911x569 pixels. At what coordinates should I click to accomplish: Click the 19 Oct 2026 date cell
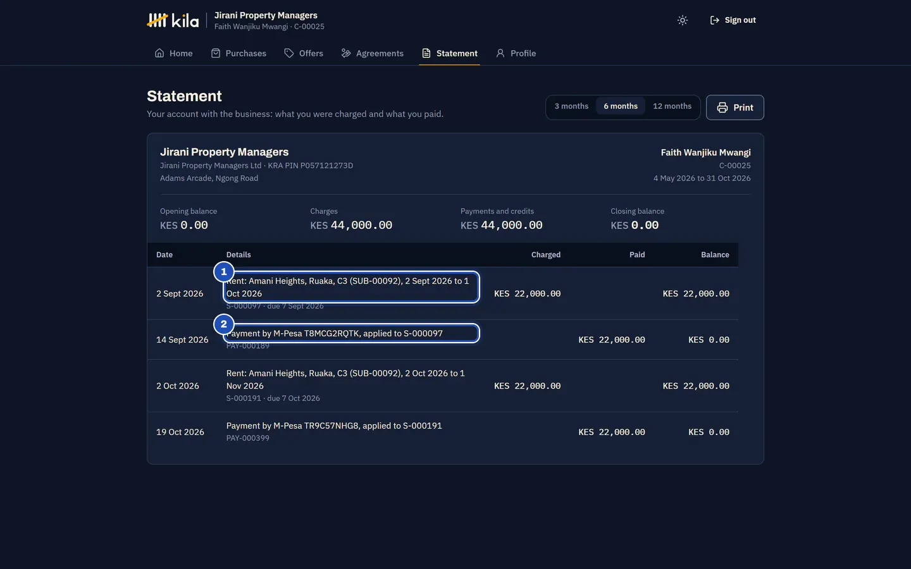click(180, 432)
